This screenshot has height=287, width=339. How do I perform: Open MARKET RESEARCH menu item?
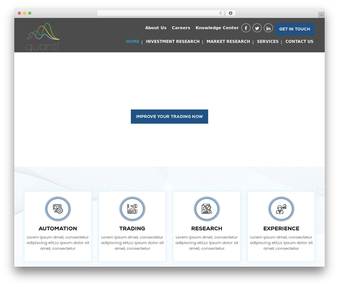point(228,42)
